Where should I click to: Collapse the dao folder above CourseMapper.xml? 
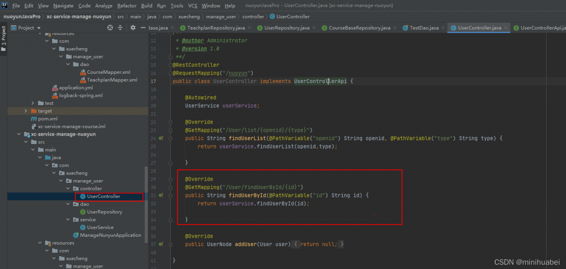(69, 64)
